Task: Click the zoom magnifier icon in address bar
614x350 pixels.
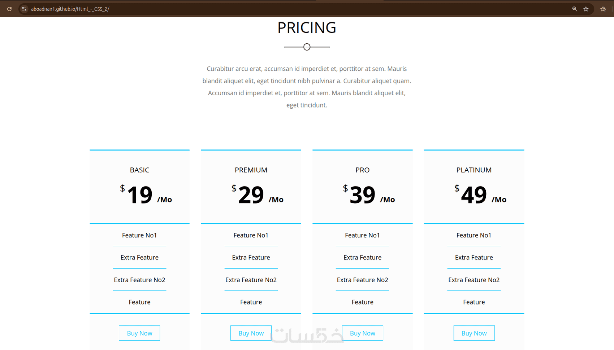Action: [x=574, y=9]
